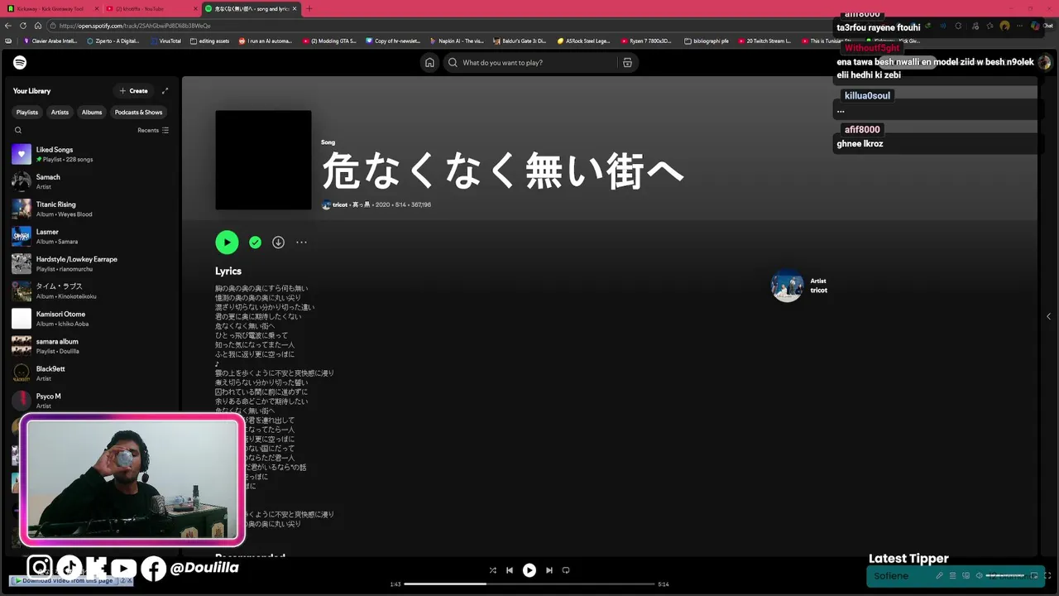1059x596 pixels.
Task: Filter library by Artists chip
Action: point(60,112)
